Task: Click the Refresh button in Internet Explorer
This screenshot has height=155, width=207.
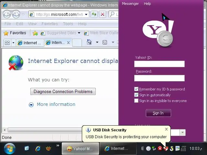Action: click(x=94, y=14)
